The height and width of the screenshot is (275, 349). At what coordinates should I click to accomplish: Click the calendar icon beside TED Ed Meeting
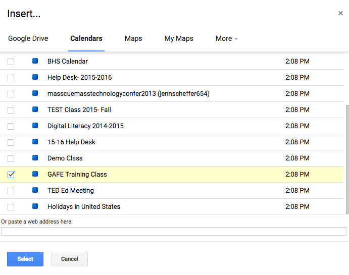pyautogui.click(x=35, y=190)
